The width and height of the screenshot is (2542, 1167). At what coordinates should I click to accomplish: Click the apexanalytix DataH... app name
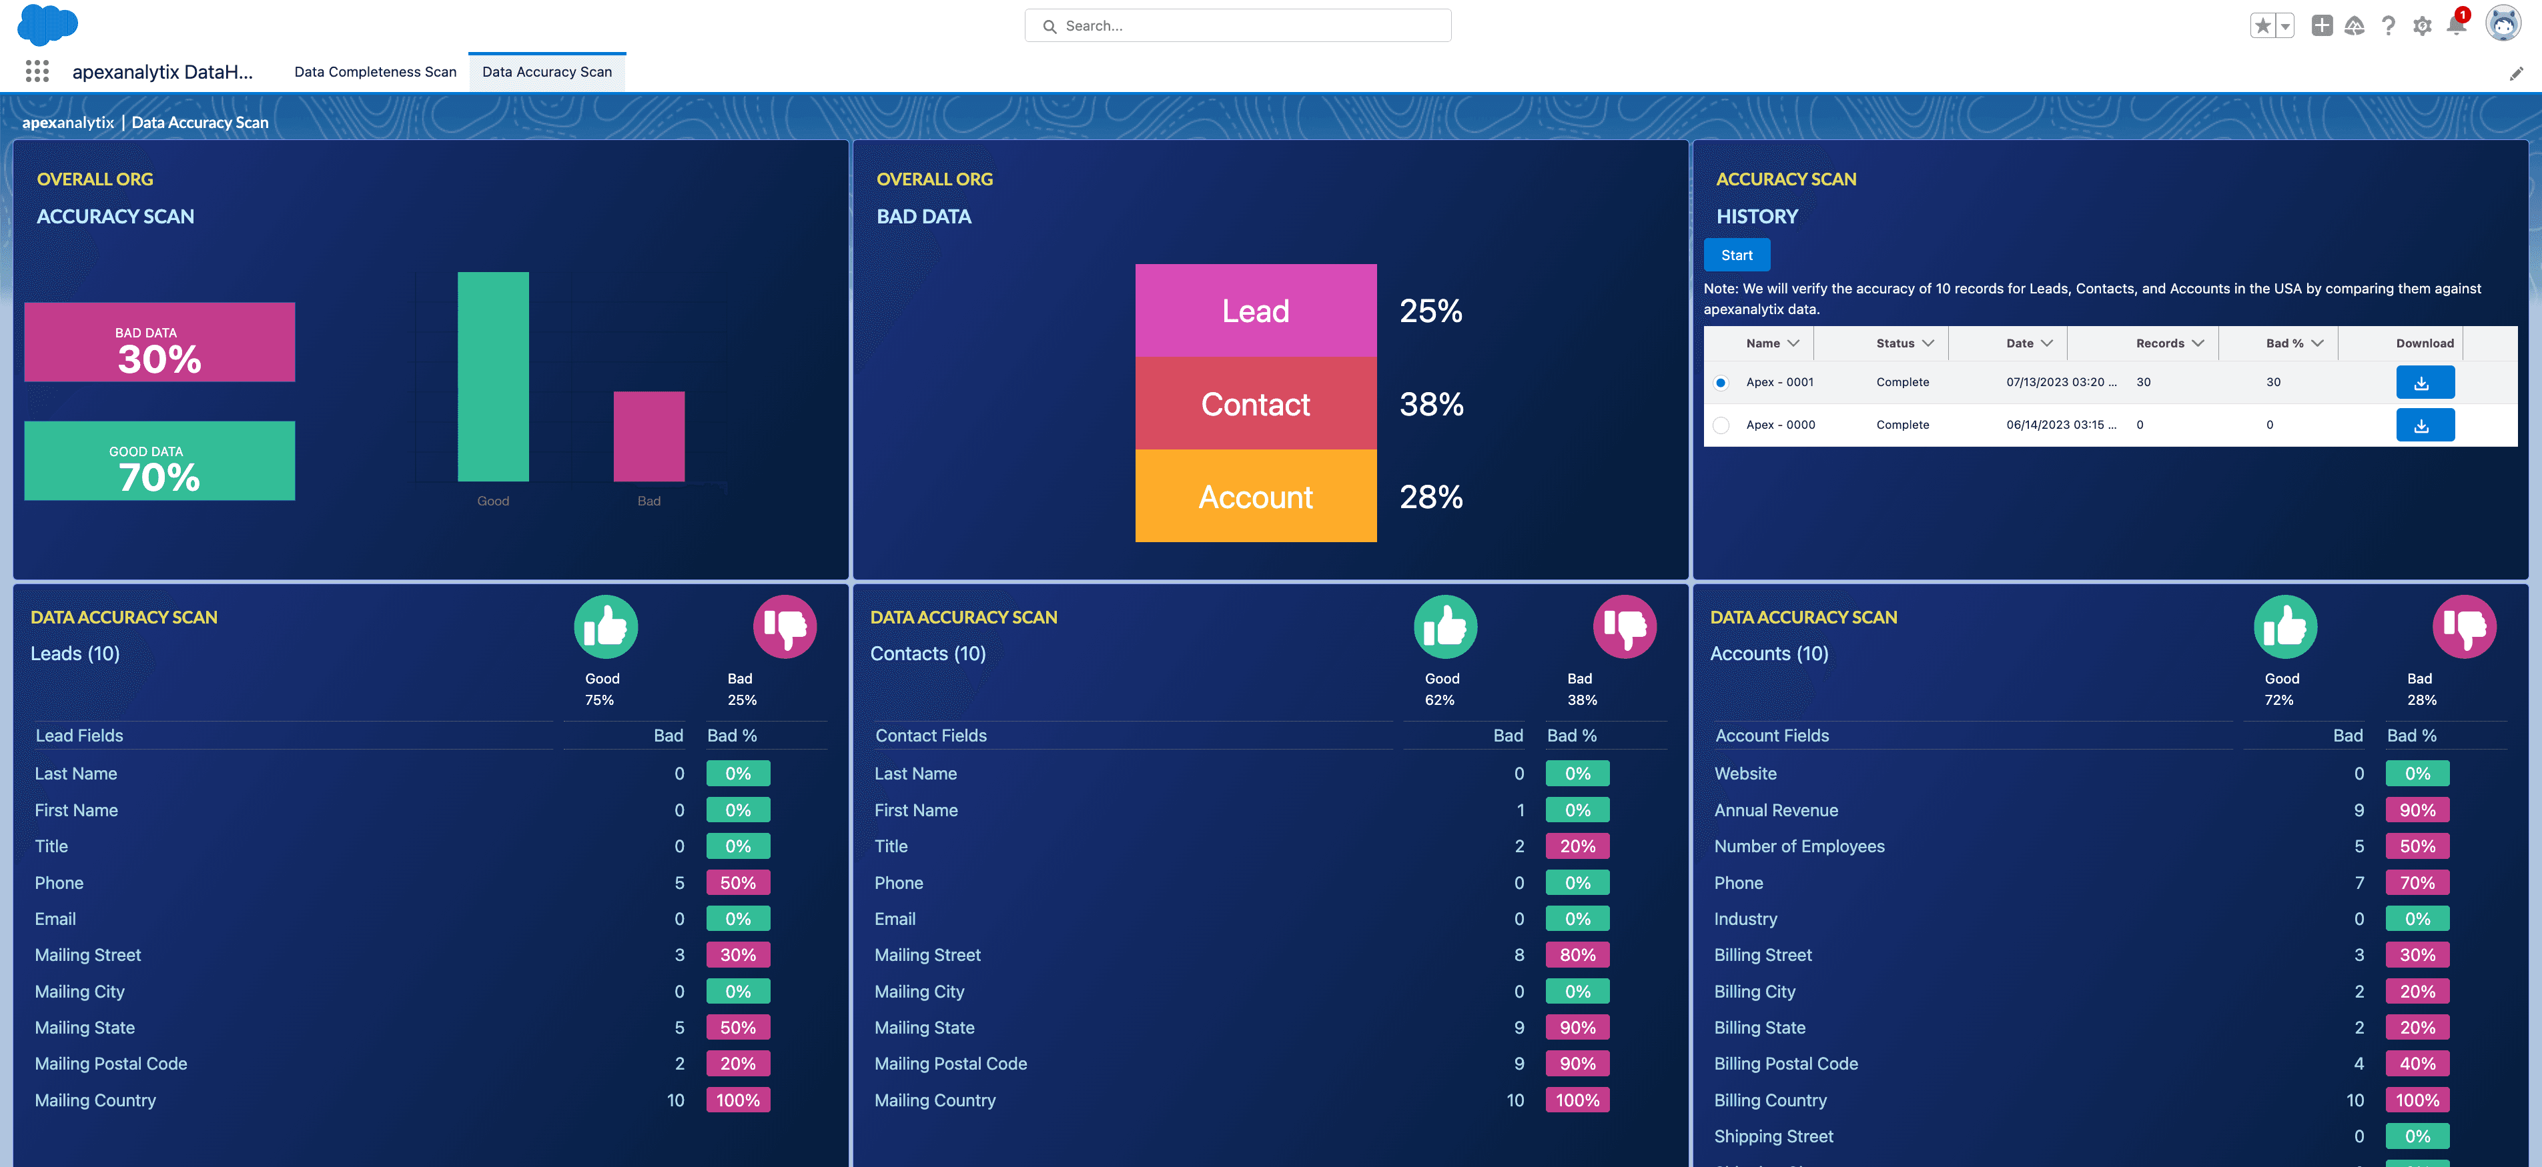(163, 72)
